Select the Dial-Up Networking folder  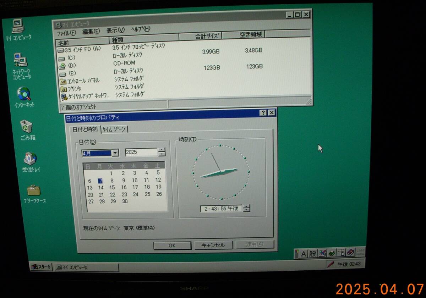[85, 95]
